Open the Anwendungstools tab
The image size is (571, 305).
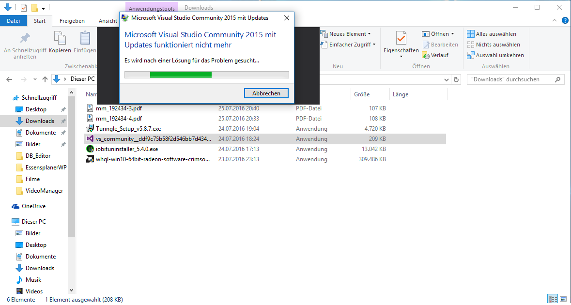[152, 8]
